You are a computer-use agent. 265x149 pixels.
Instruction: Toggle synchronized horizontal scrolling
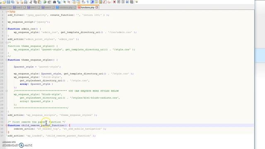pyautogui.click(x=78, y=2)
